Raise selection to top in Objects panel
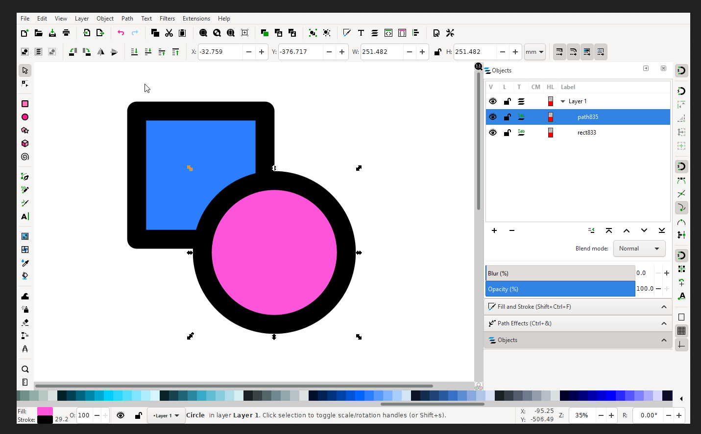The height and width of the screenshot is (434, 701). pos(609,230)
